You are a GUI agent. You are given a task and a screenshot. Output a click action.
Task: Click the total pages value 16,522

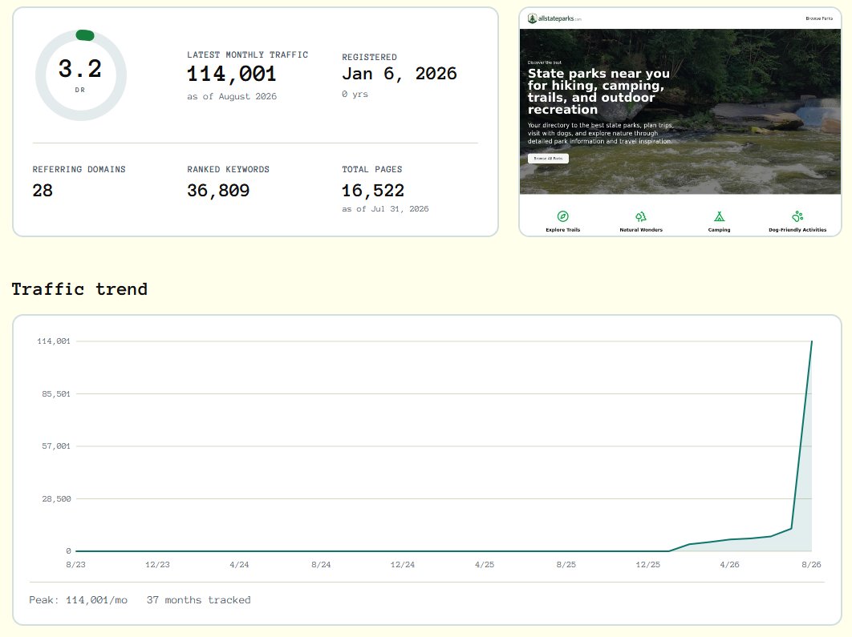pyautogui.click(x=373, y=191)
